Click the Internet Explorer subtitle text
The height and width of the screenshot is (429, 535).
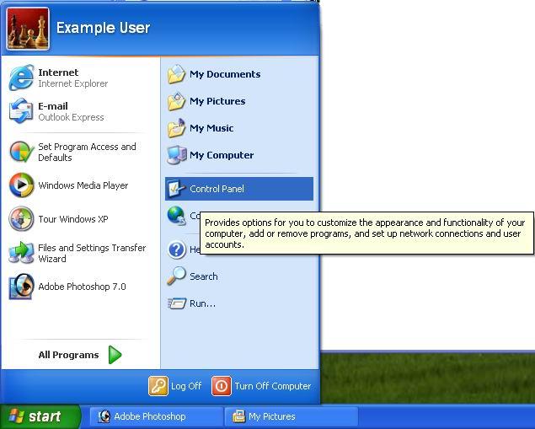[72, 83]
